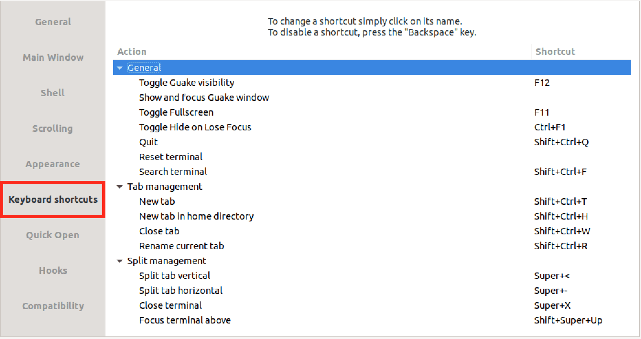Viewport: 641px width, 339px height.
Task: Select the Keyboard shortcuts sidebar entry
Action: click(x=53, y=200)
